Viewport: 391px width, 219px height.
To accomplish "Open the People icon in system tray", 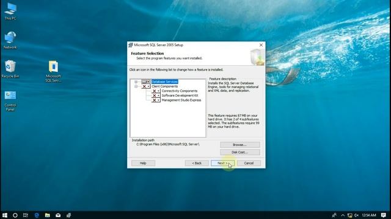I will click(334, 215).
